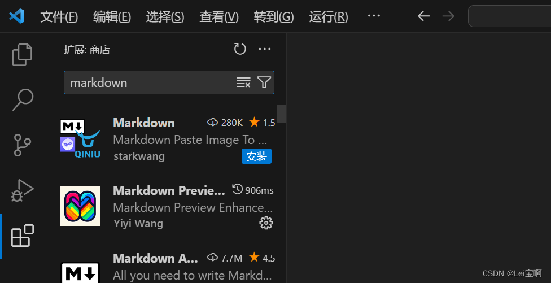Install the Markdown extension by starkwang
Image resolution: width=551 pixels, height=283 pixels.
click(256, 156)
